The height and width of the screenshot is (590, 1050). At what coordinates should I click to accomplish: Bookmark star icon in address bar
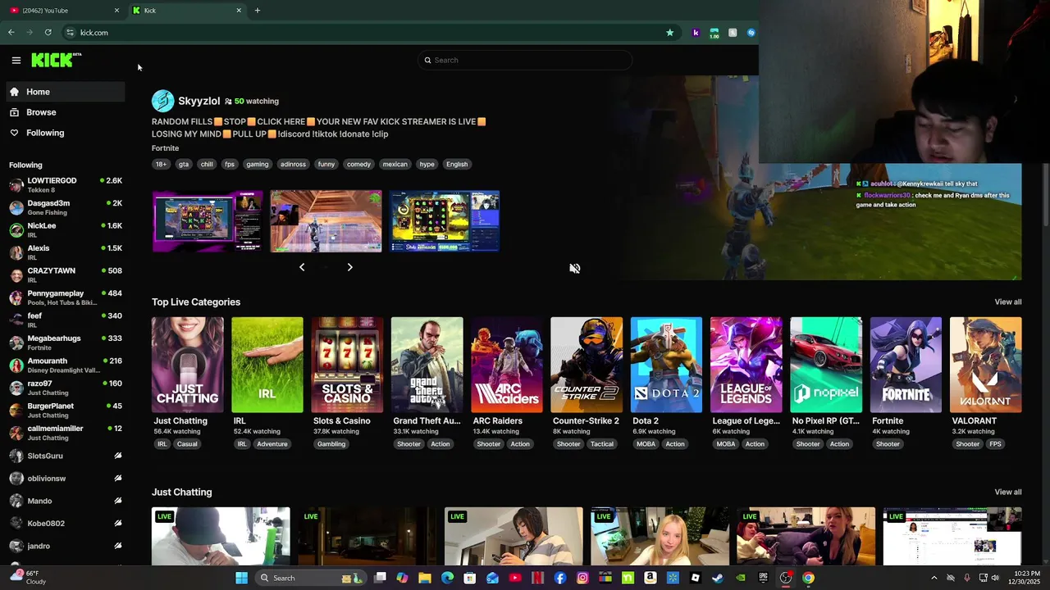pos(670,33)
